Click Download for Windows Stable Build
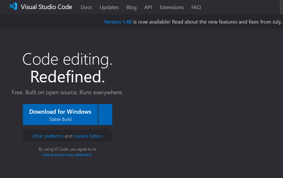283x178 pixels. click(x=60, y=114)
